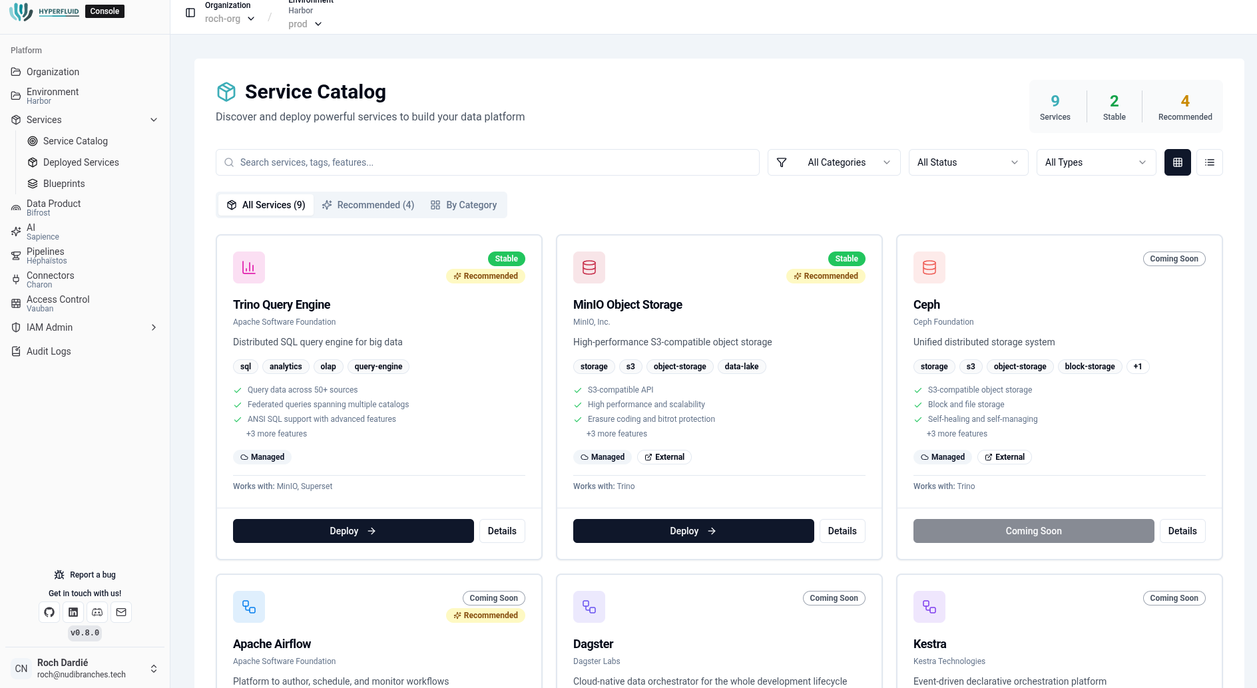Select Pipelines Héphaïstos in sidebar

[15, 256]
